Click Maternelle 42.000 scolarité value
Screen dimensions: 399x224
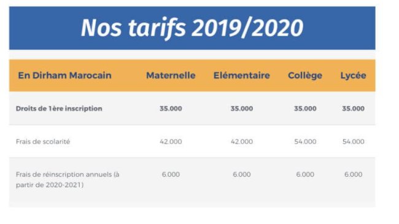171,142
